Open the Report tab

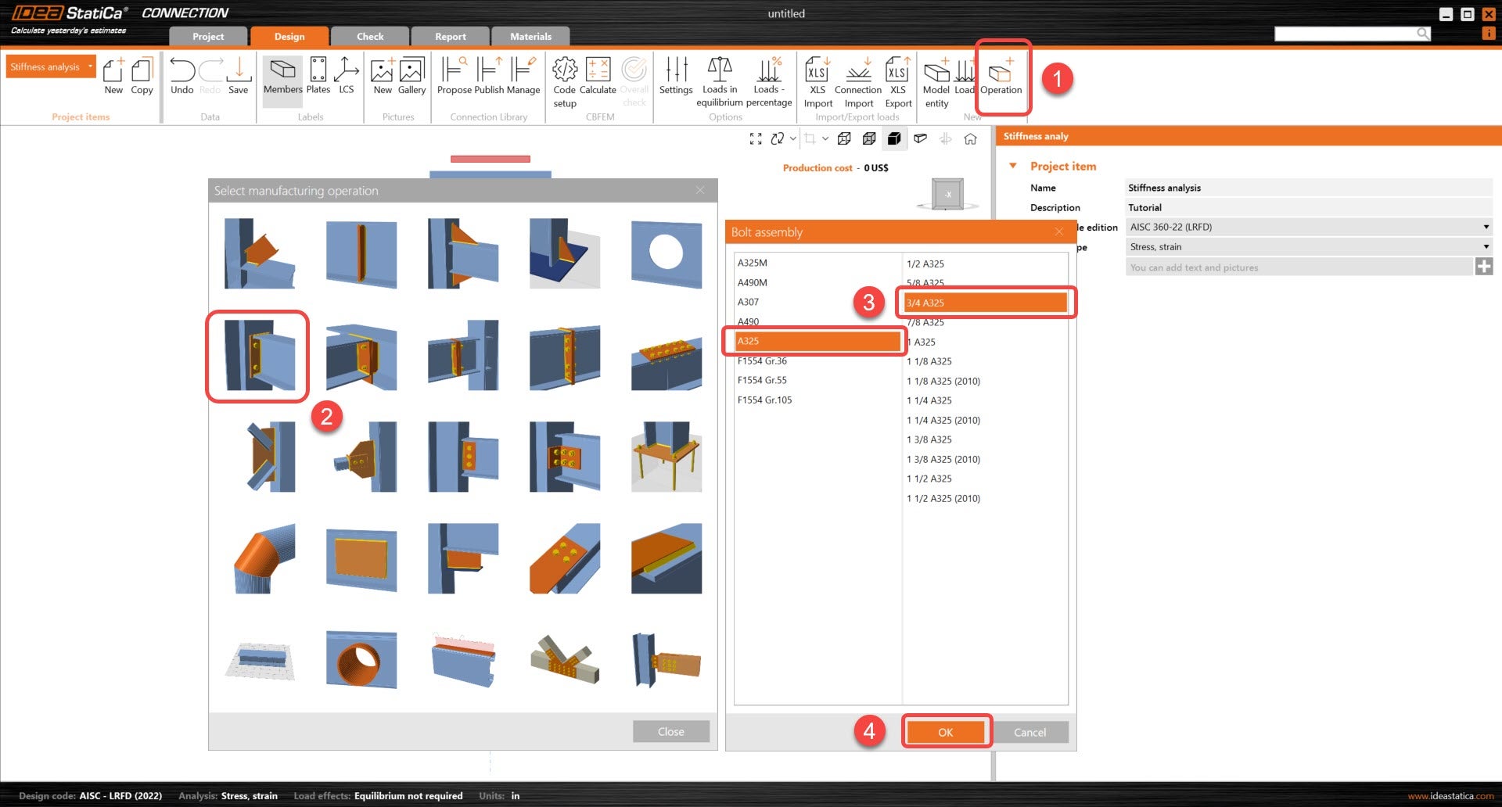tap(450, 36)
